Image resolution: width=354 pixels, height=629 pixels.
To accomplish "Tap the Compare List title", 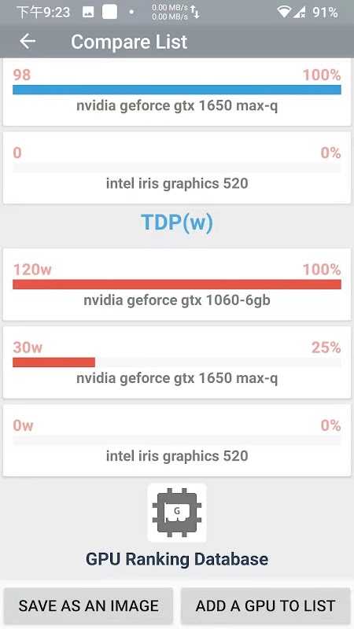I will pyautogui.click(x=129, y=42).
